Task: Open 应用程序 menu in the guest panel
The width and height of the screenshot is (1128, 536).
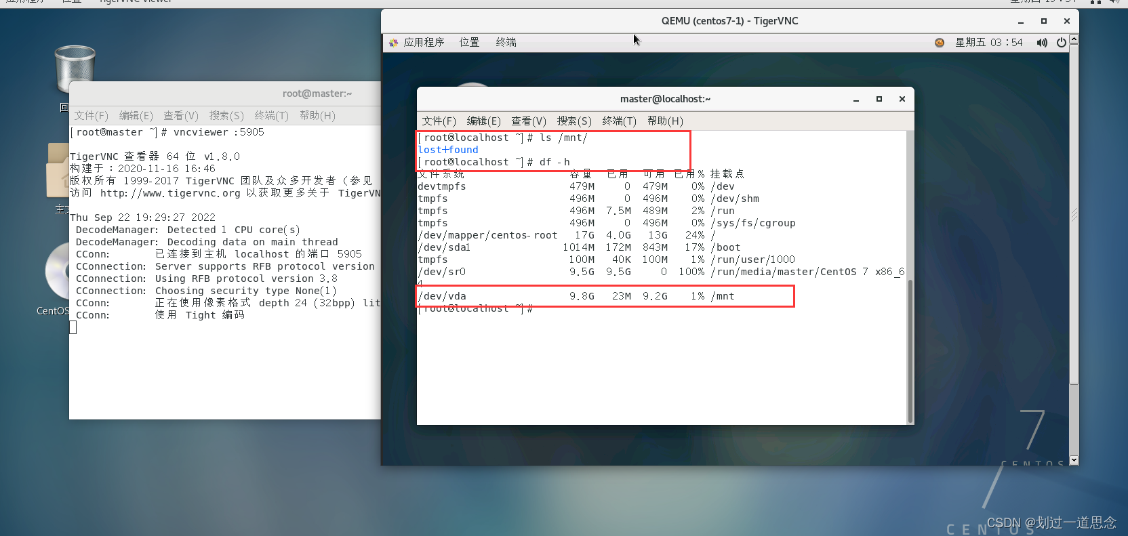Action: tap(424, 43)
